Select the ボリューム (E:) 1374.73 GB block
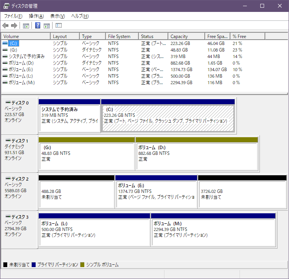Image resolution: width=289 pixels, height=279 pixels. 156,192
